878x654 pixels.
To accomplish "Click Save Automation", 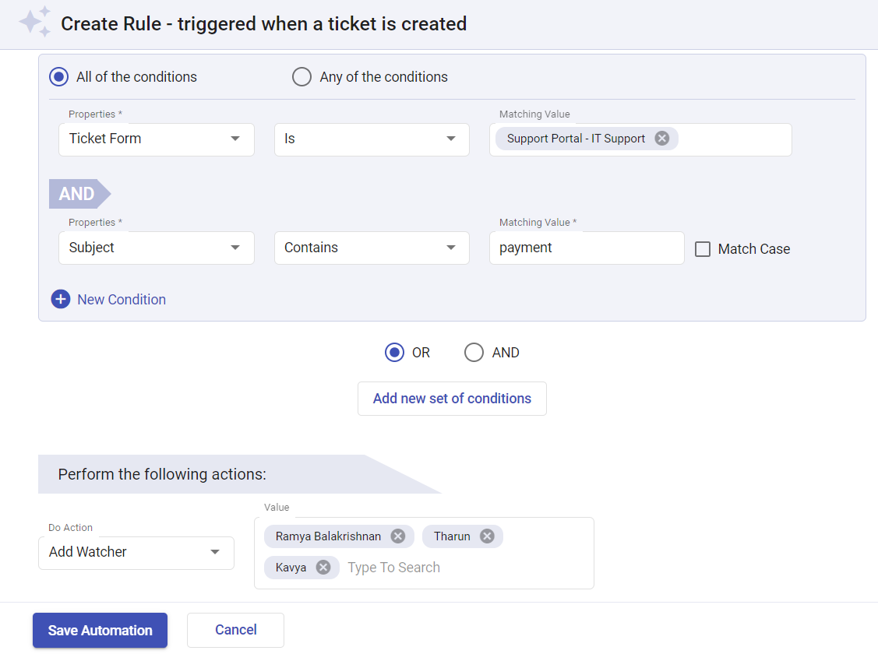I will pos(100,630).
